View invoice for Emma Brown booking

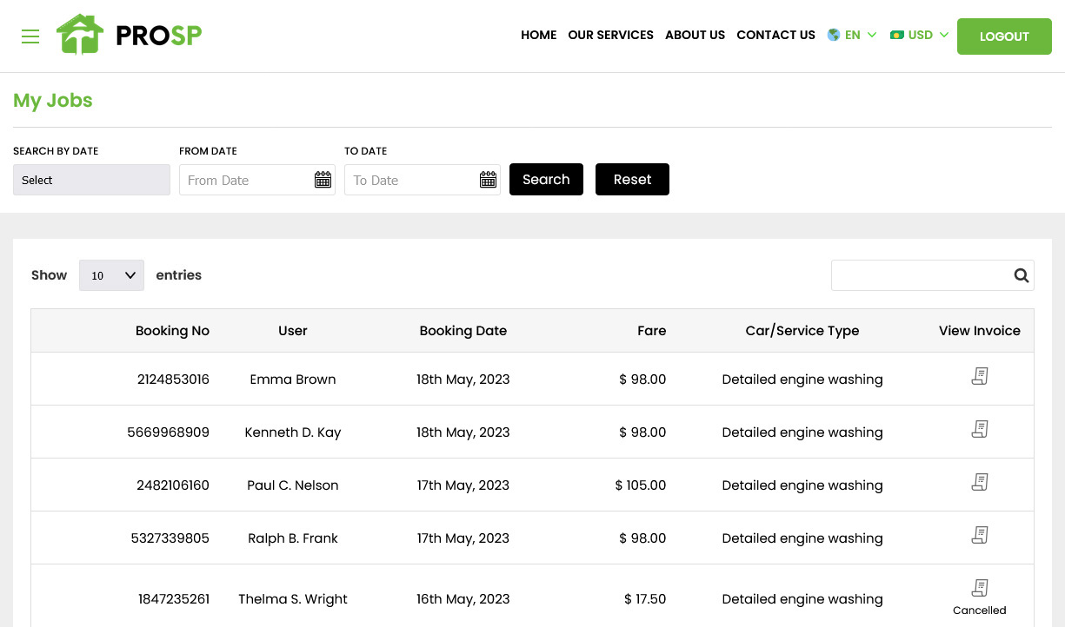tap(980, 376)
